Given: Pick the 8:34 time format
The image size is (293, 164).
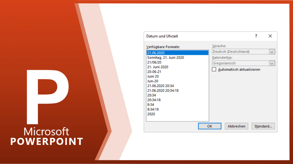Looking at the screenshot, I should coord(177,105).
